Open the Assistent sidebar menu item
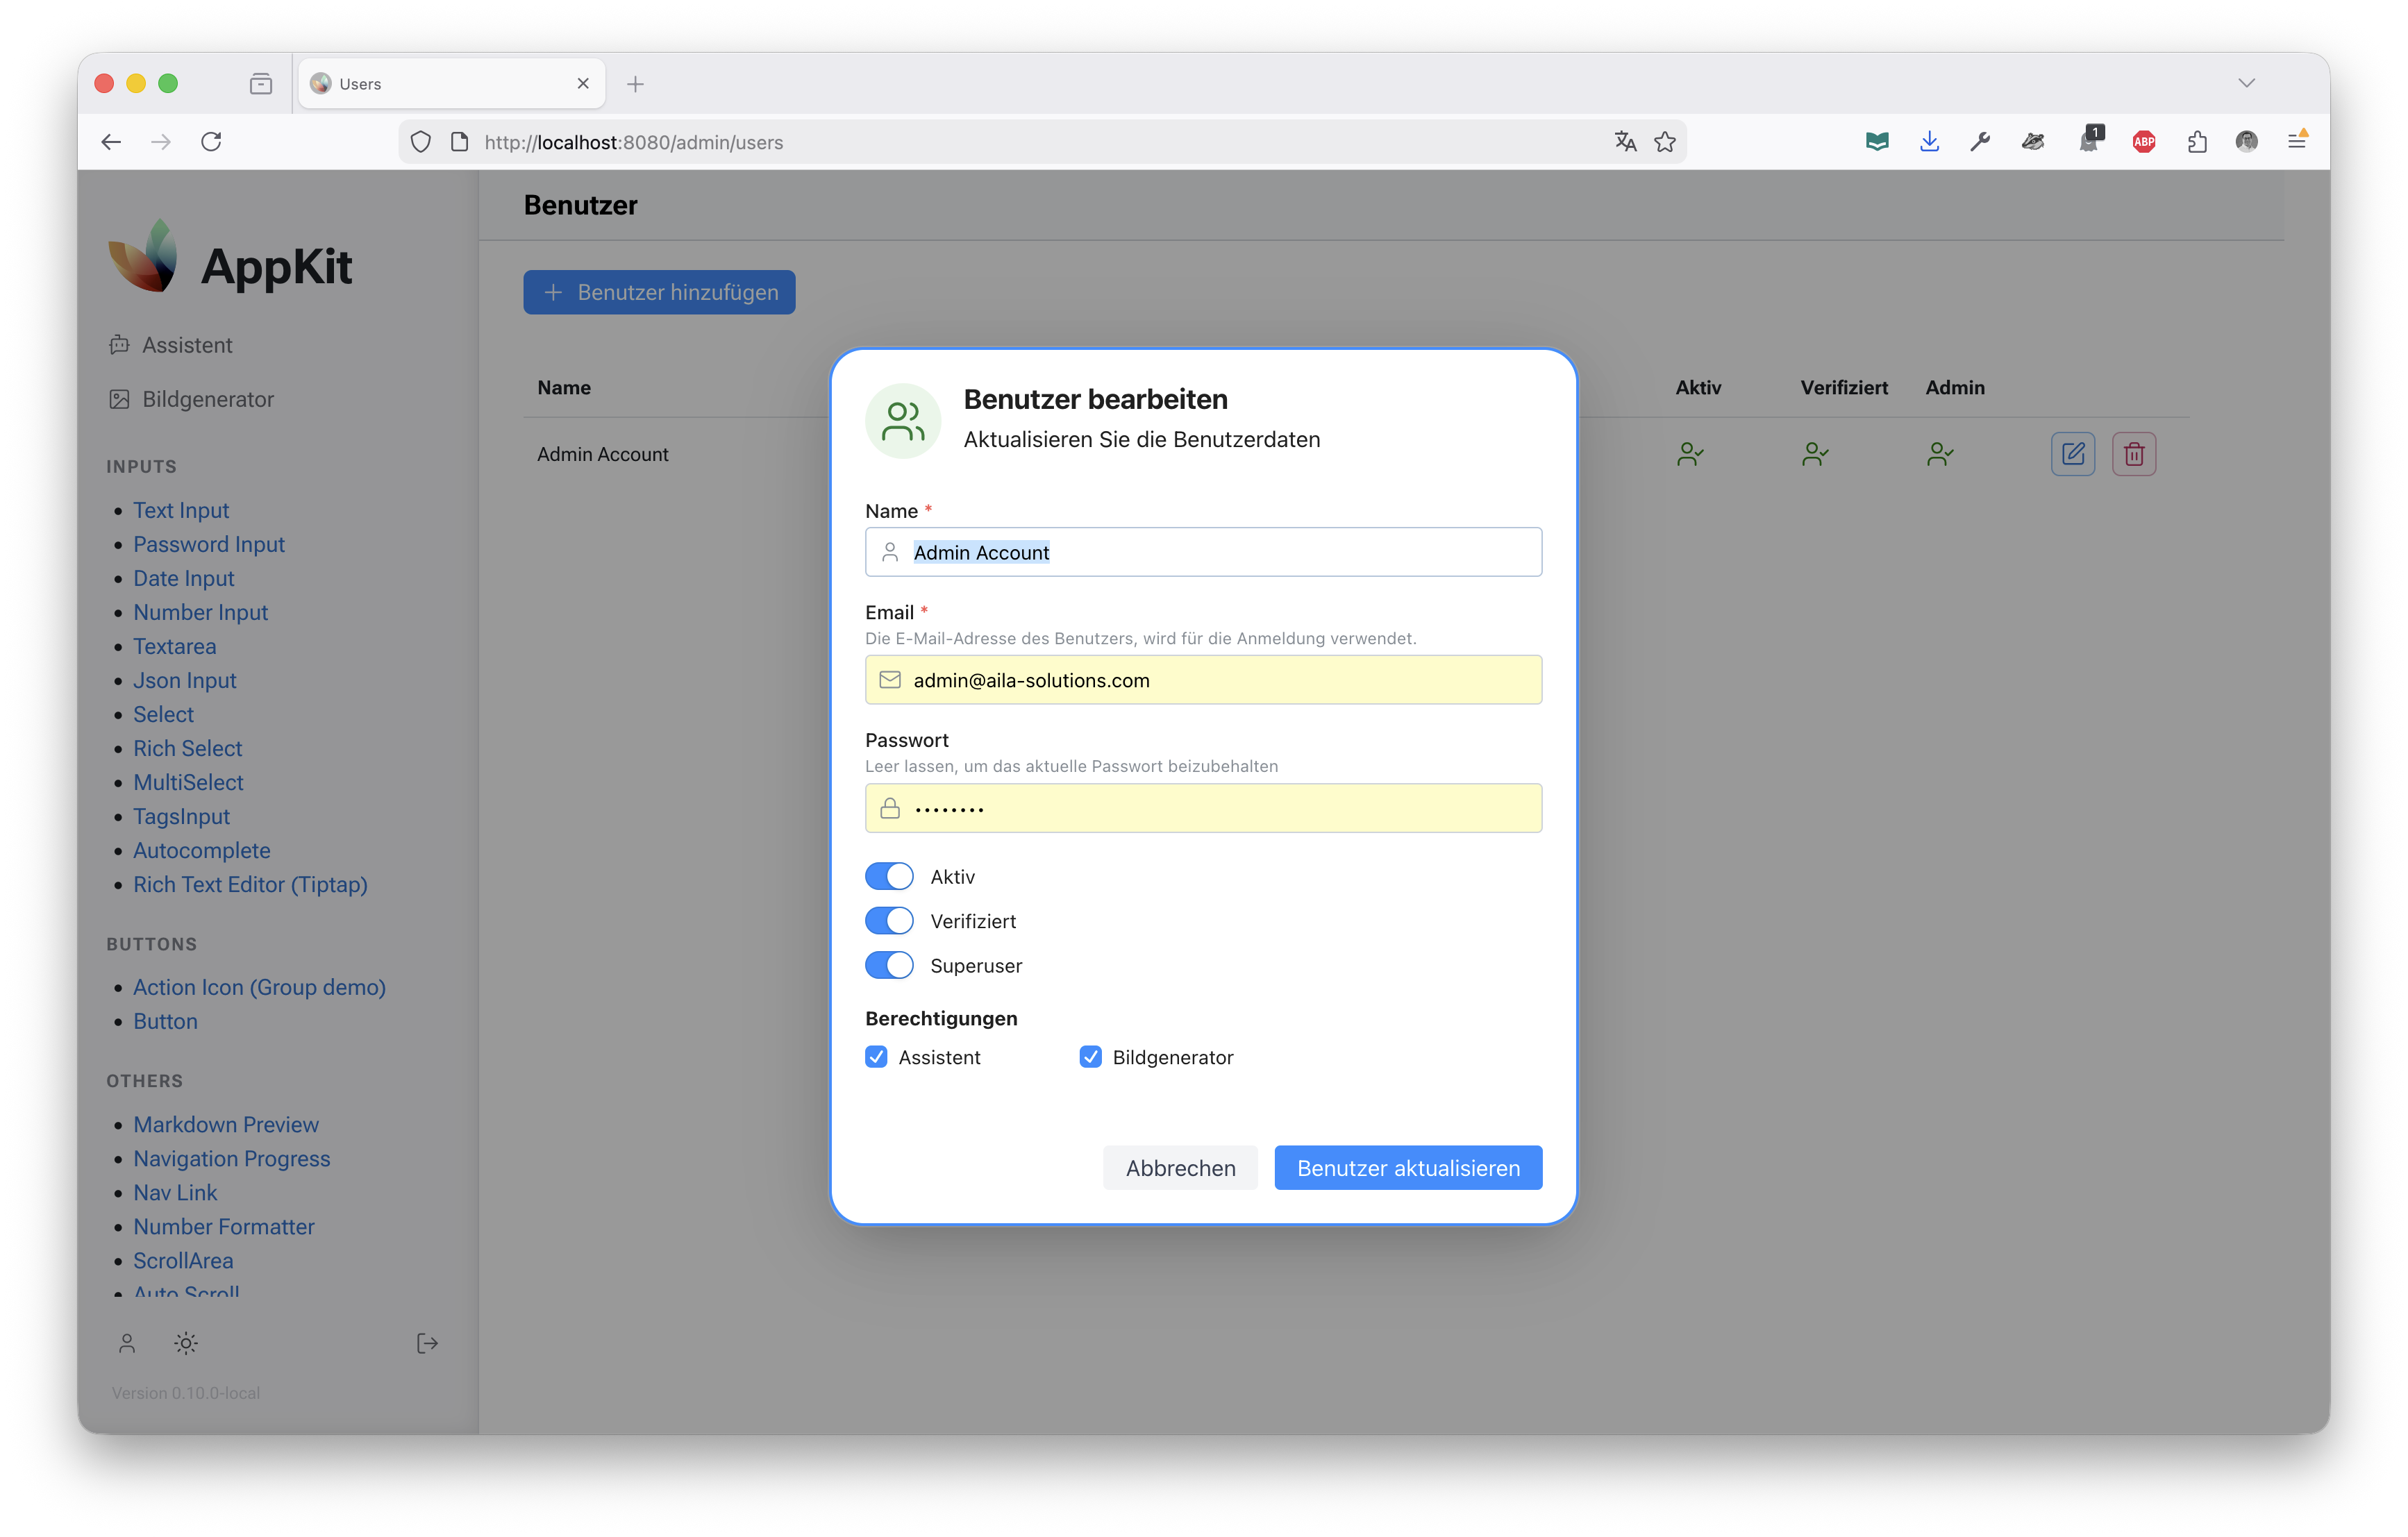 (187, 345)
